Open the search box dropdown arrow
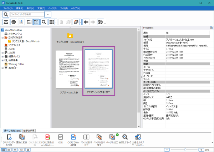 [48, 14]
